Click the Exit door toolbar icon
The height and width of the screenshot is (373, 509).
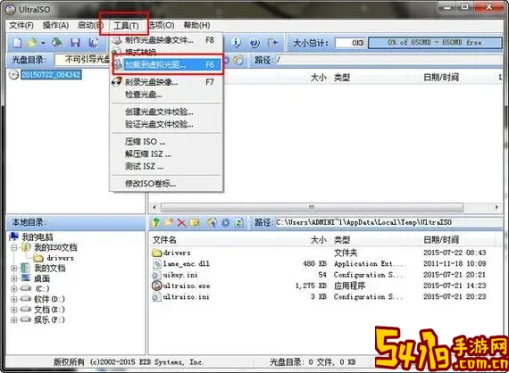coord(272,43)
